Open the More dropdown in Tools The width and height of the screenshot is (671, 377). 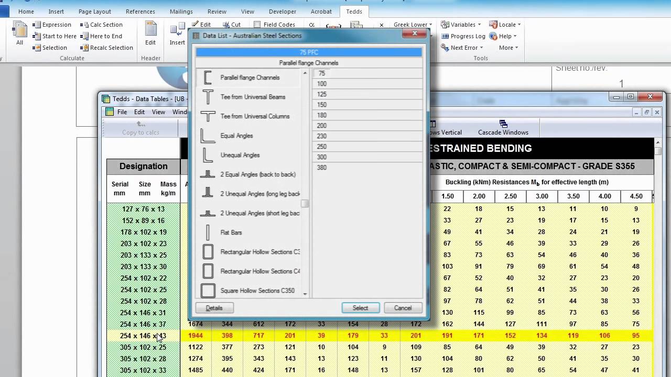tap(508, 48)
